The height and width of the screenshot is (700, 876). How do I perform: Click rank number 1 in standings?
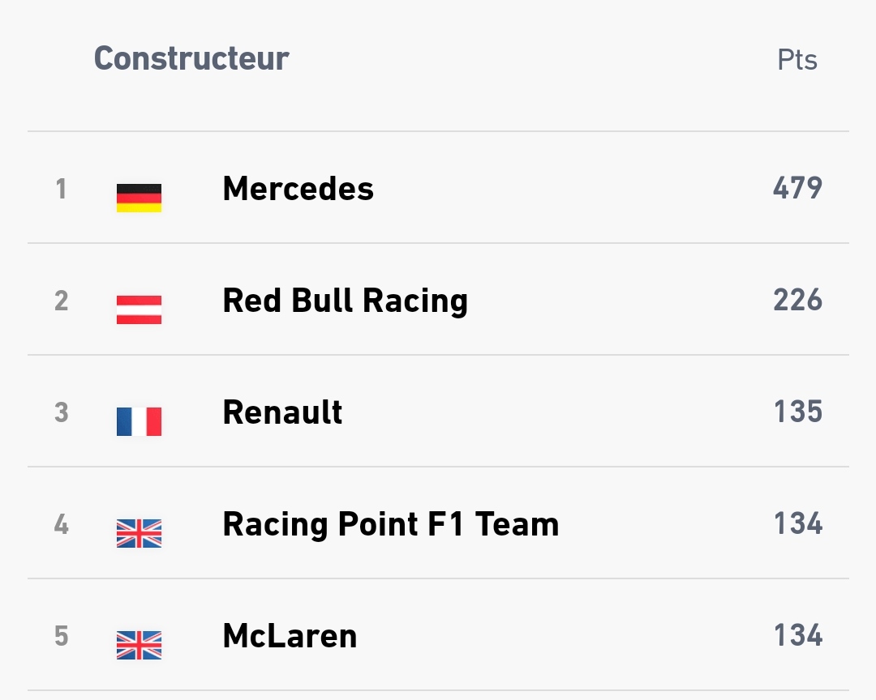click(x=62, y=189)
